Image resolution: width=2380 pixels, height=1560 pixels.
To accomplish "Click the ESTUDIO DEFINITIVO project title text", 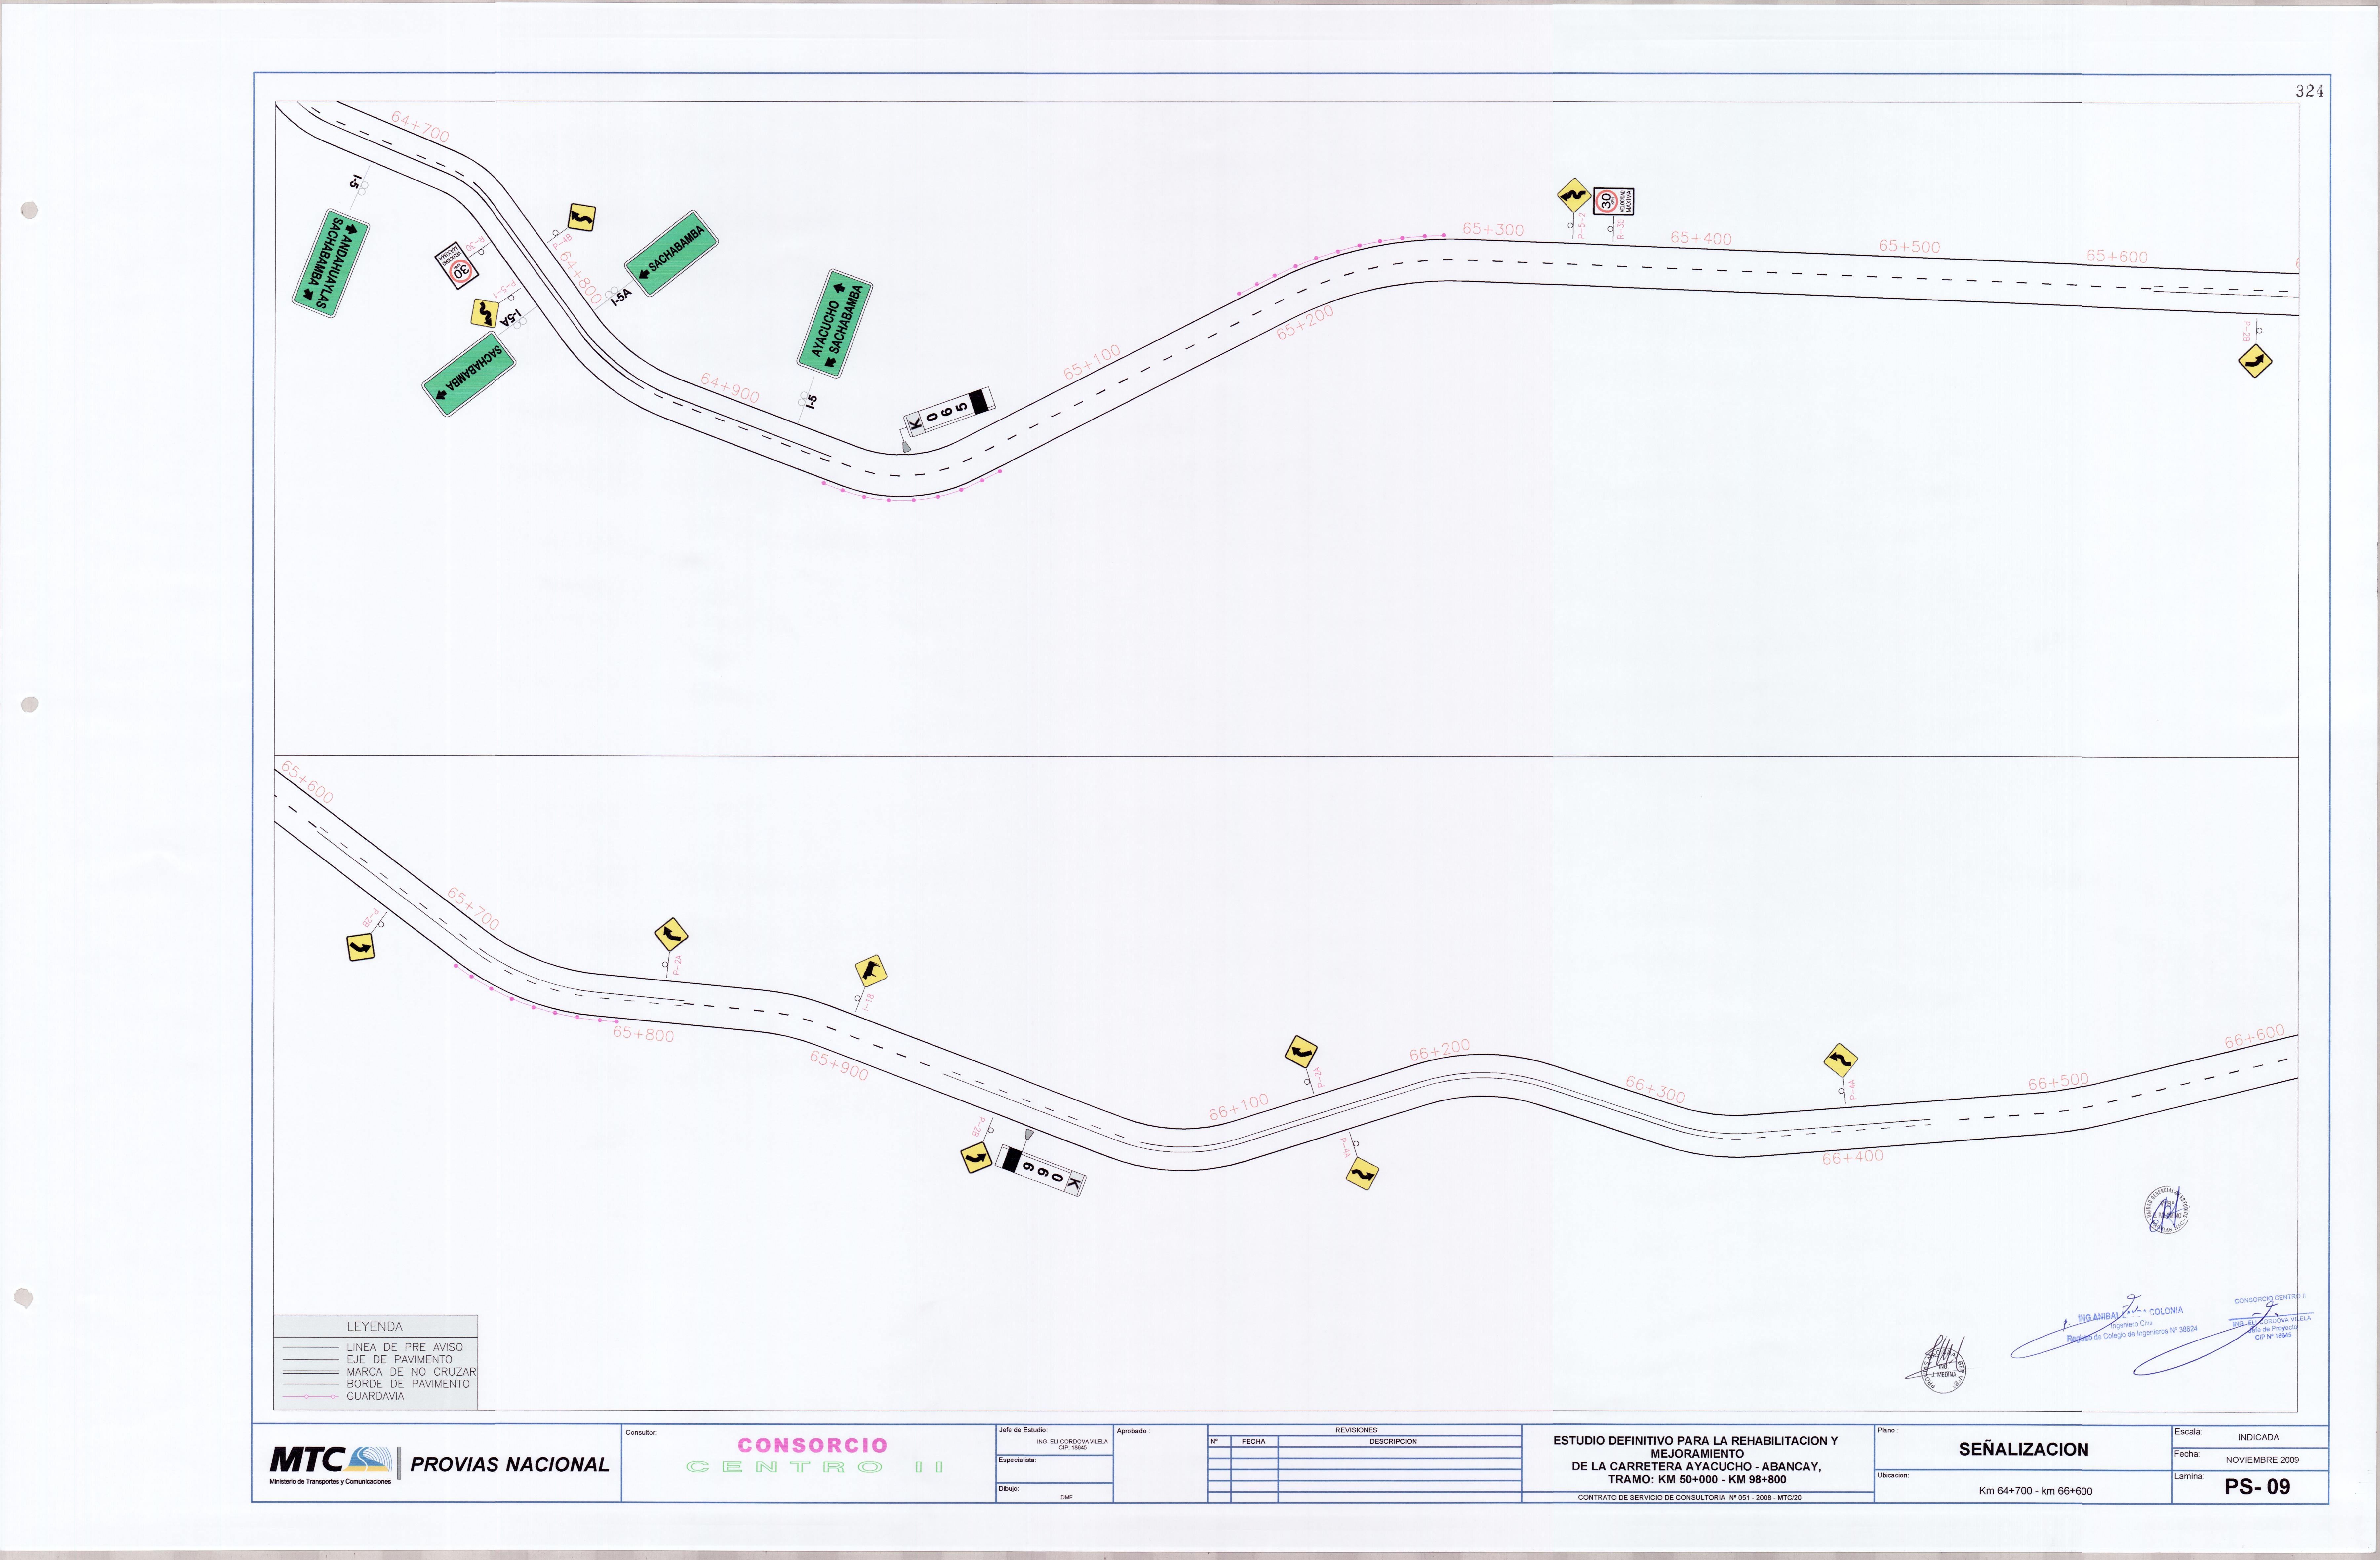I will (1695, 1460).
